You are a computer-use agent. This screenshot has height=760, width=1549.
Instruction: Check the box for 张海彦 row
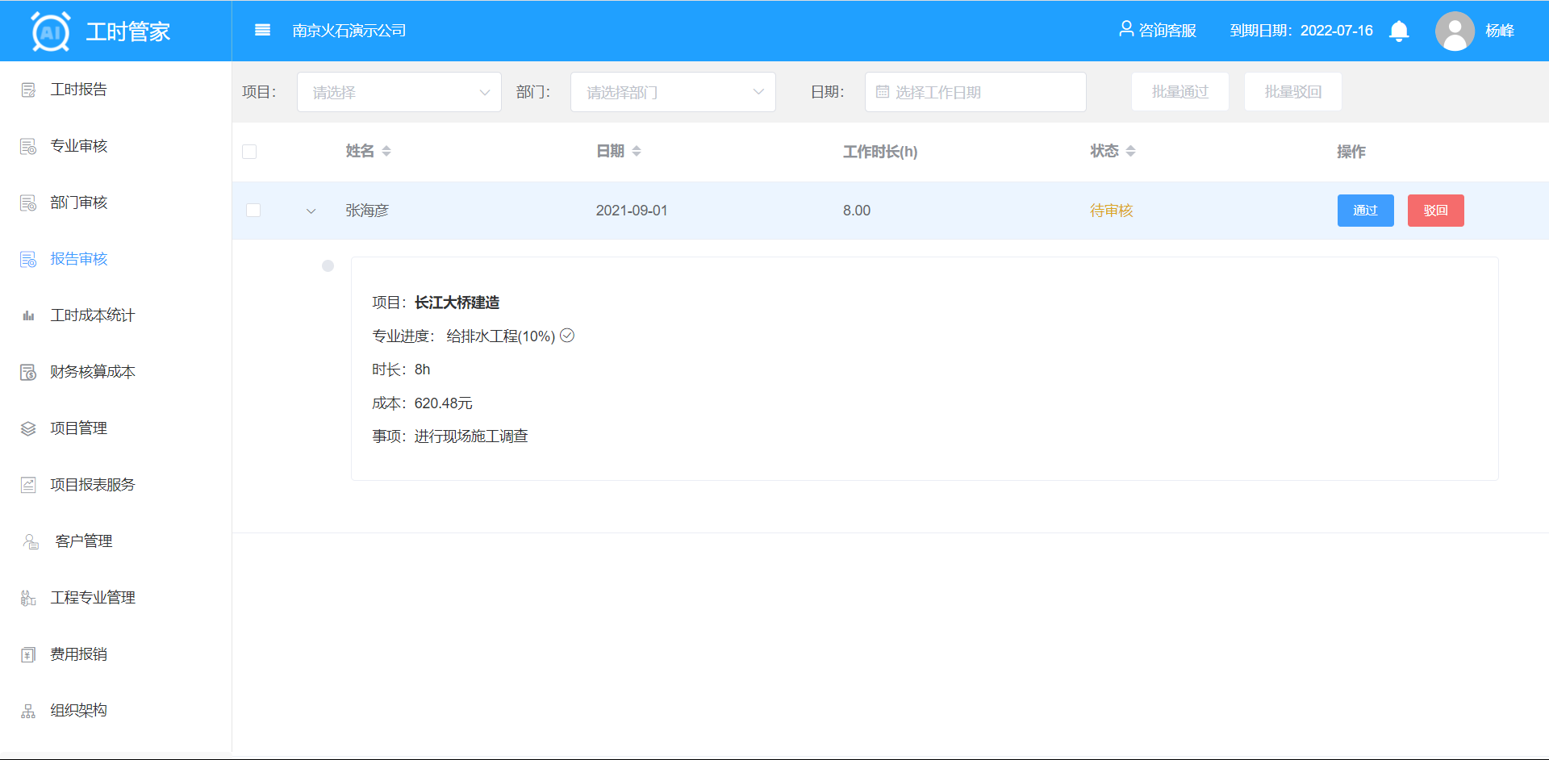(x=253, y=211)
